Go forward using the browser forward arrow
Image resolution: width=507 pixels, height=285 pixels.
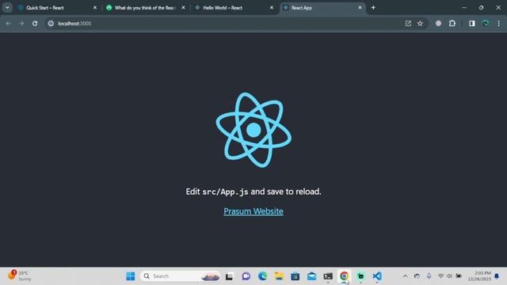coord(21,23)
